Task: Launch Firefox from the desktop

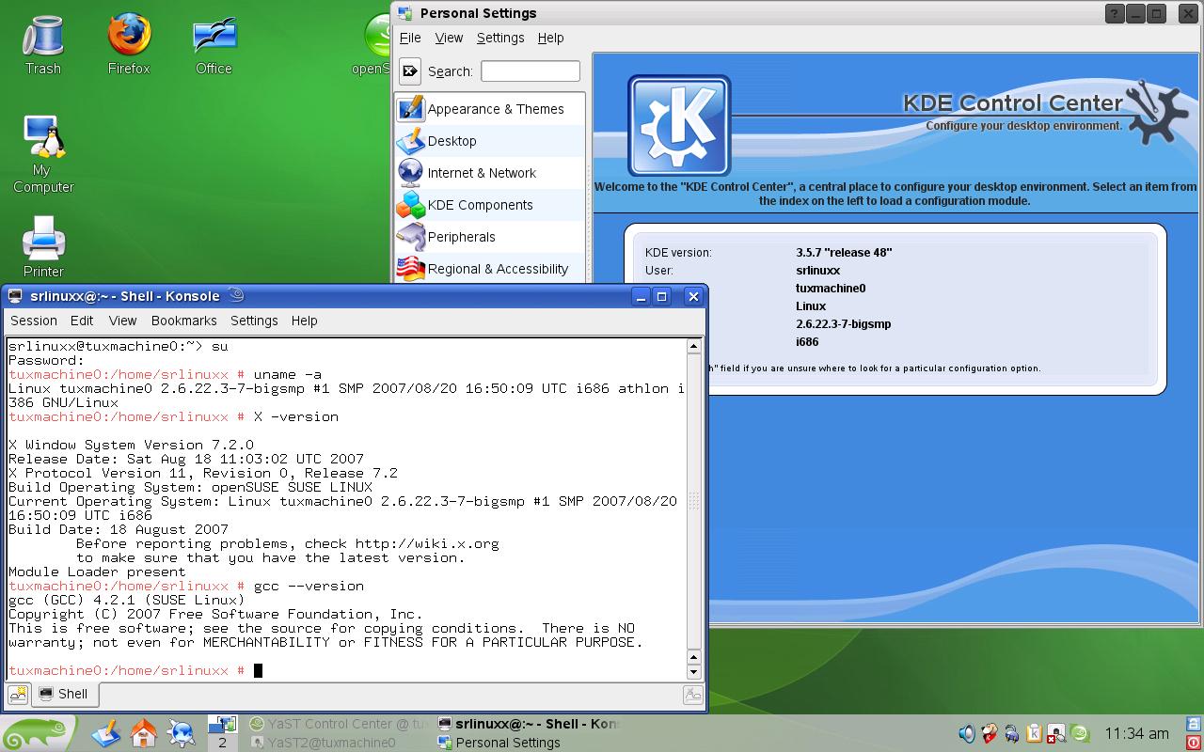Action: tap(129, 45)
